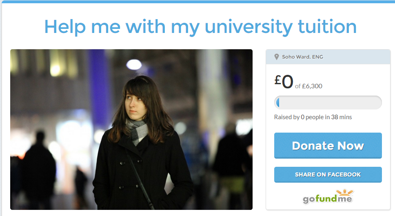
Task: Open the campaign photo of the woman
Action: pos(131,129)
